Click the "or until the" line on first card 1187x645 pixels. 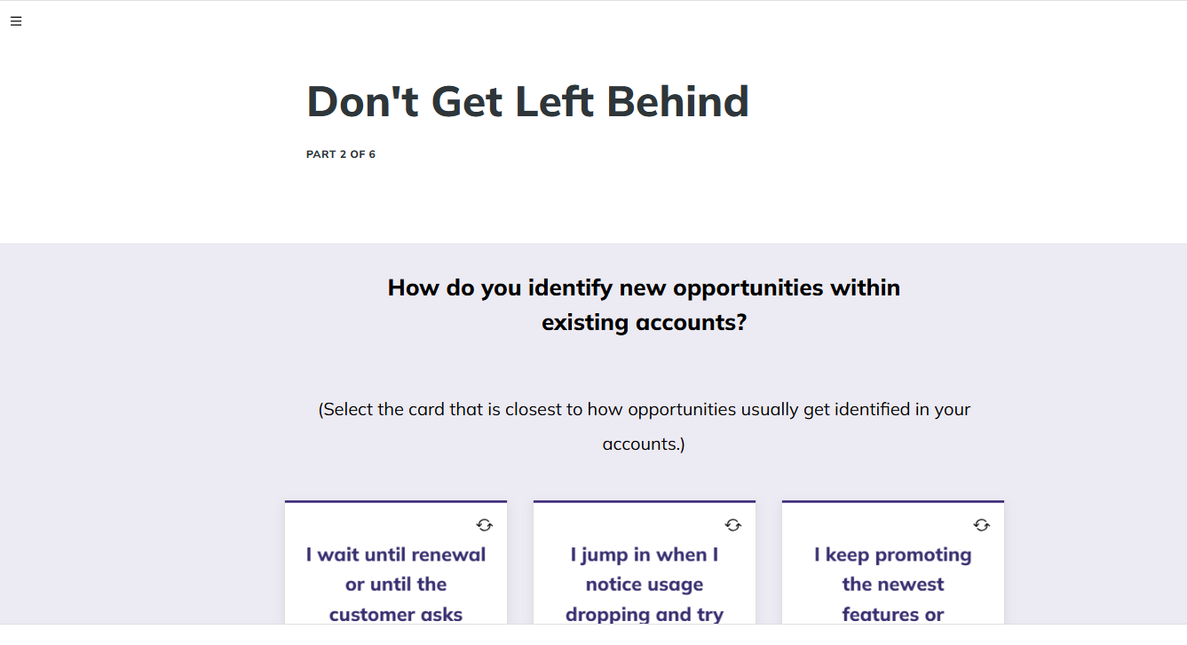pos(396,584)
